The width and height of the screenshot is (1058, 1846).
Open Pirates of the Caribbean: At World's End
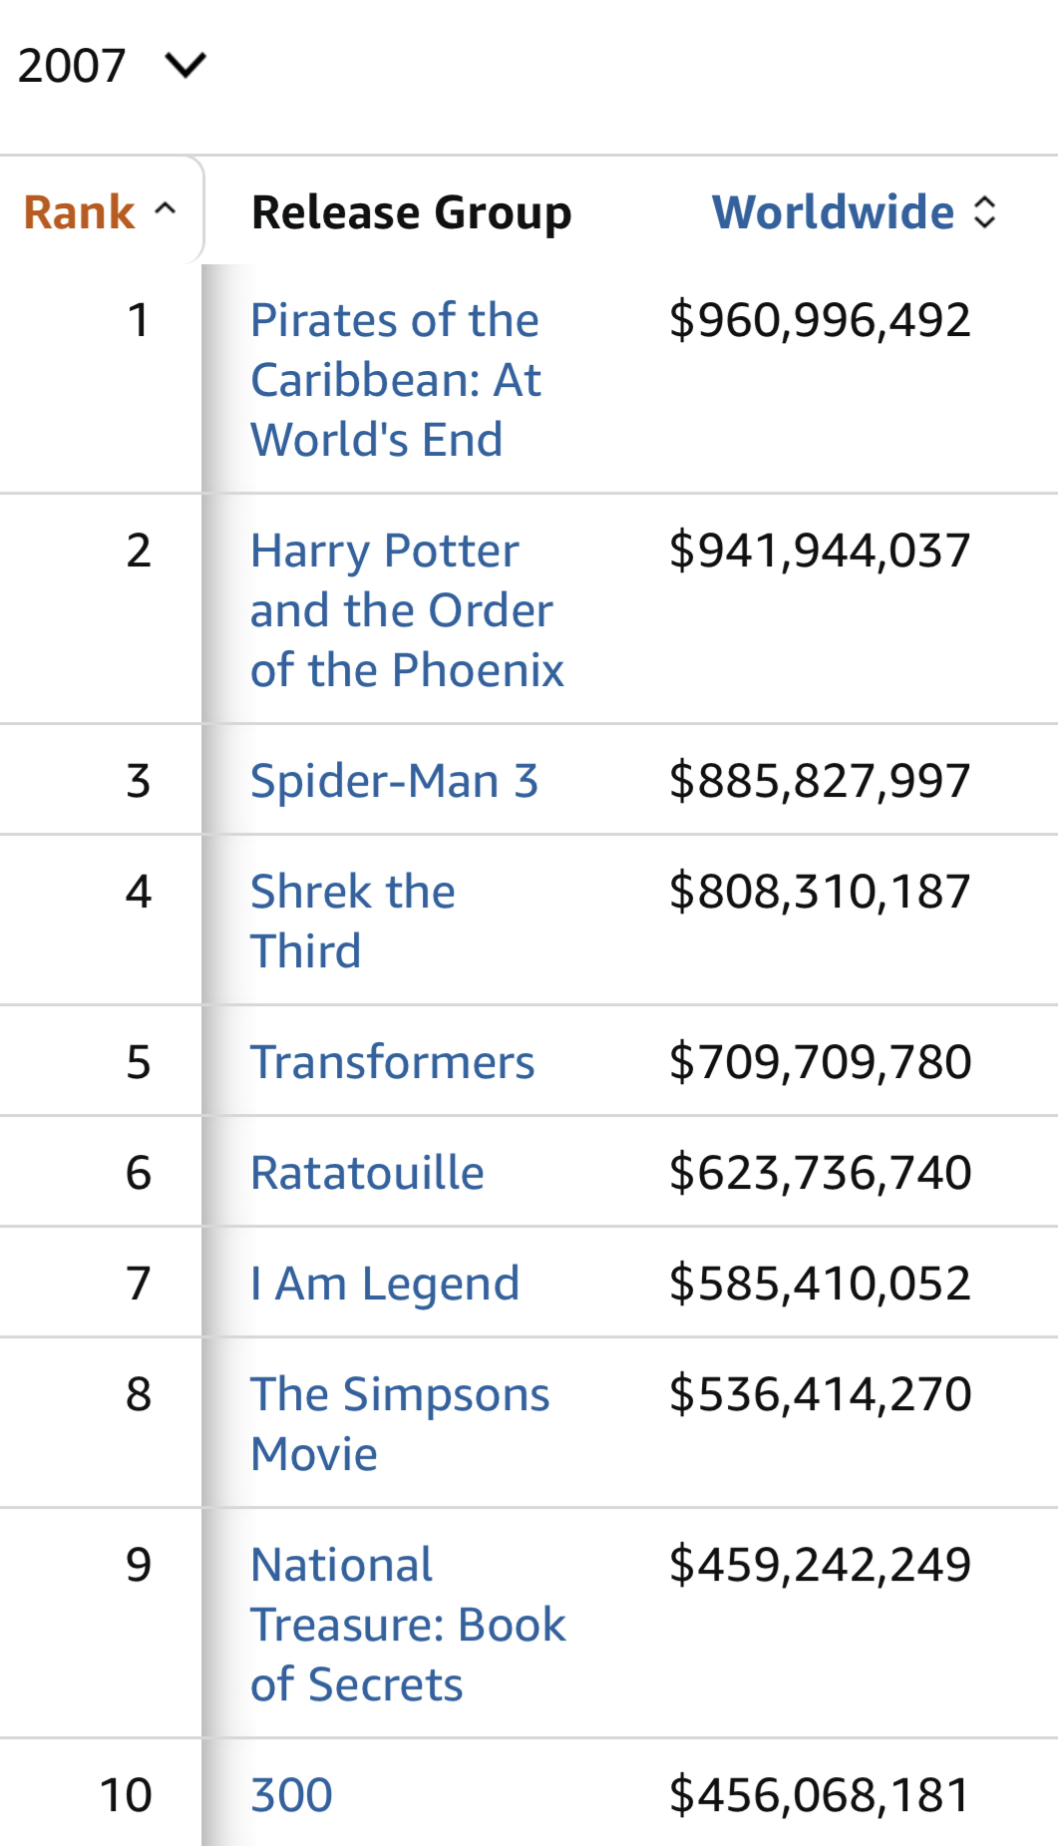tap(396, 380)
